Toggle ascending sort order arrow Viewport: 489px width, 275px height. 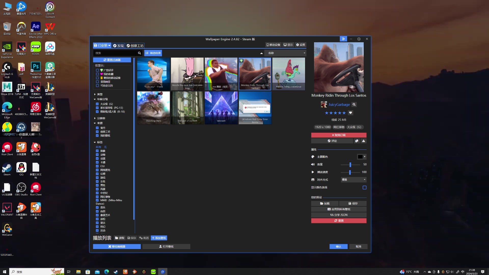point(261,53)
